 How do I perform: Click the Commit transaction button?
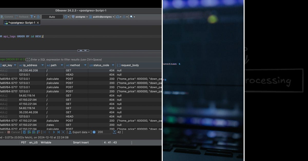[x=7, y=17]
